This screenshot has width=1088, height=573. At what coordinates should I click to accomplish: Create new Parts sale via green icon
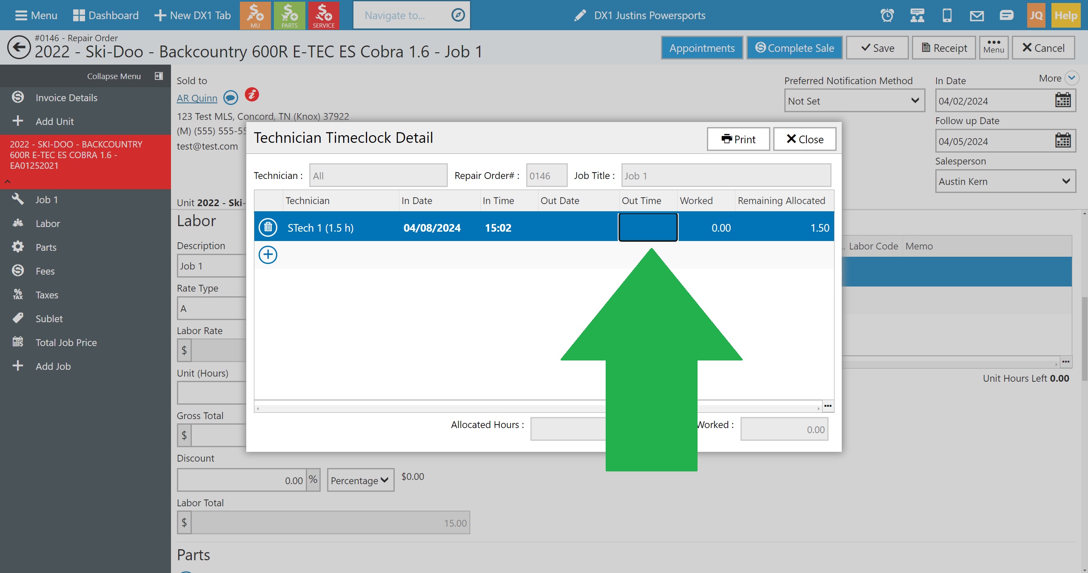(x=289, y=15)
